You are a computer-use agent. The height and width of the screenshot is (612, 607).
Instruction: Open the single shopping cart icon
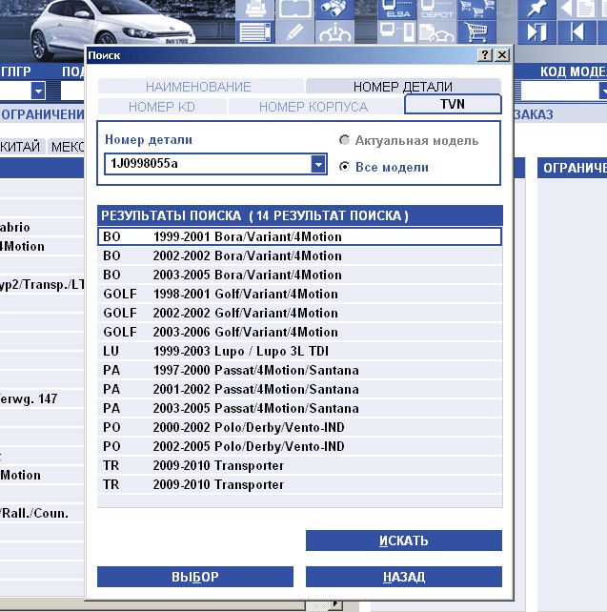pos(476,32)
